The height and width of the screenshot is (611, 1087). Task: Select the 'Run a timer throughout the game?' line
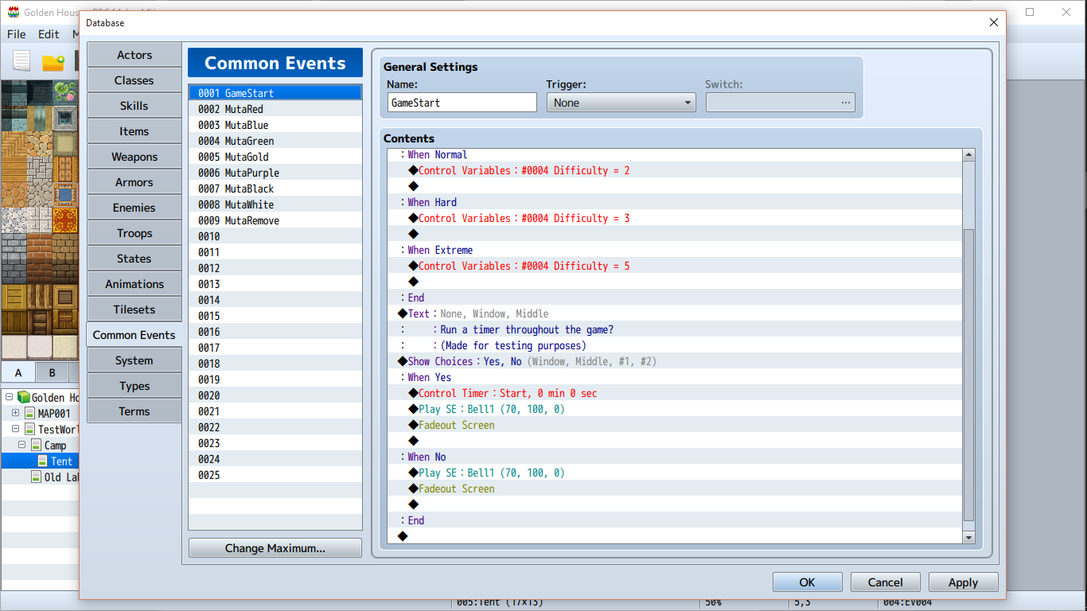(675, 329)
